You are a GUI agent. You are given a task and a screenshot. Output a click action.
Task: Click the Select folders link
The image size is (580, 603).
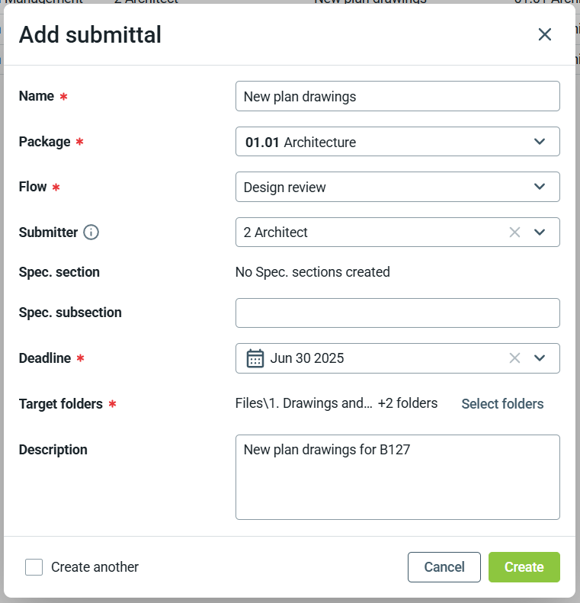click(x=502, y=404)
